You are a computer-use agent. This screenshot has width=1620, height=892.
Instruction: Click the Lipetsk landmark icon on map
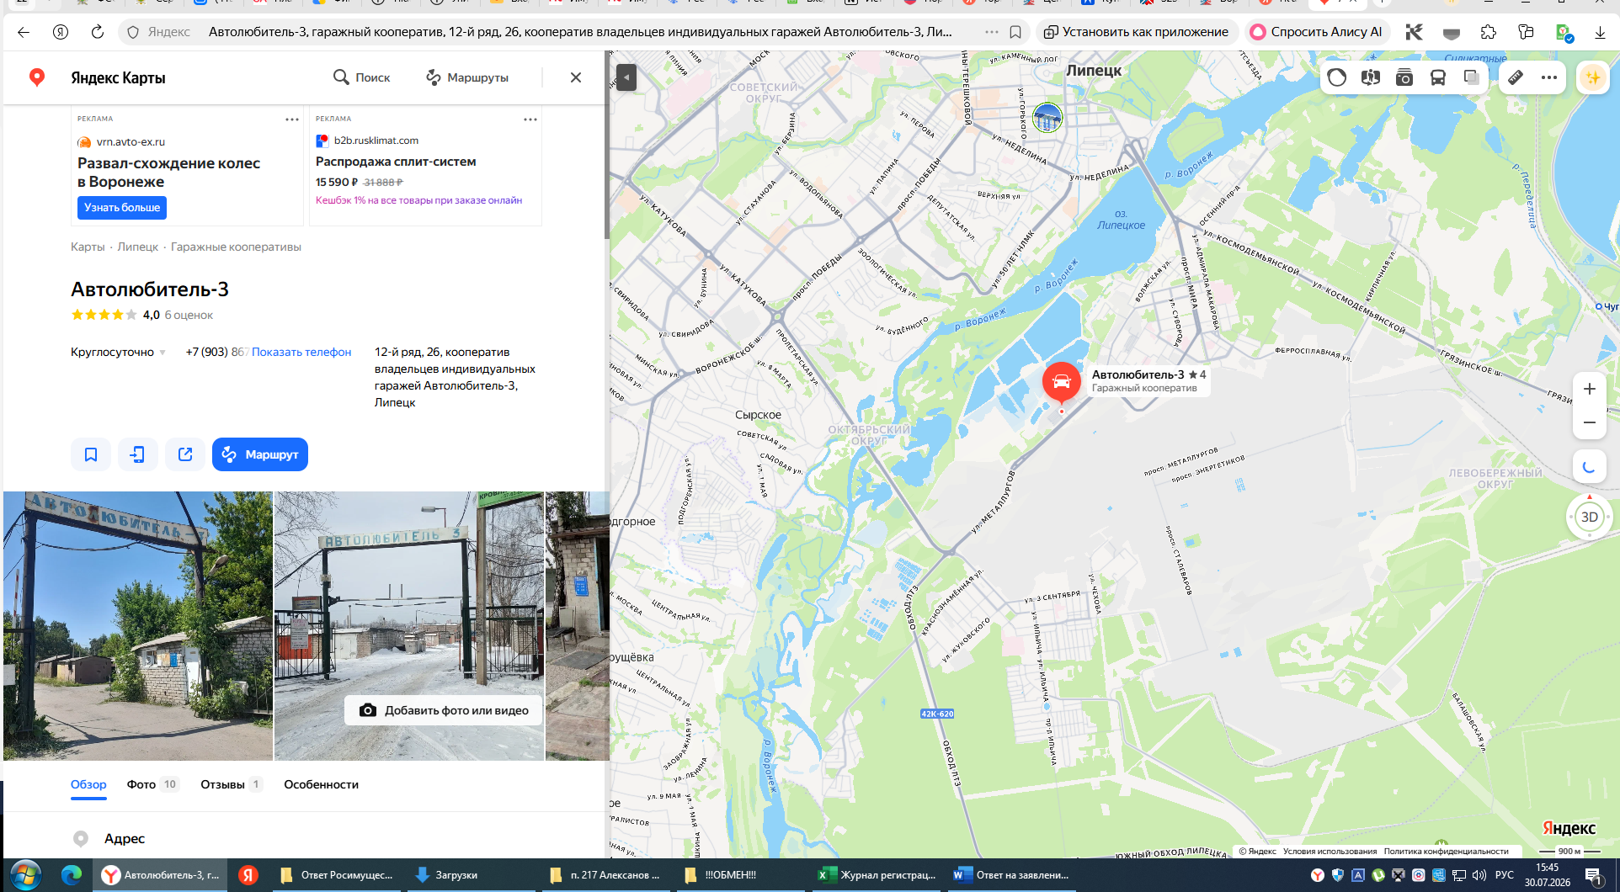[x=1047, y=117]
